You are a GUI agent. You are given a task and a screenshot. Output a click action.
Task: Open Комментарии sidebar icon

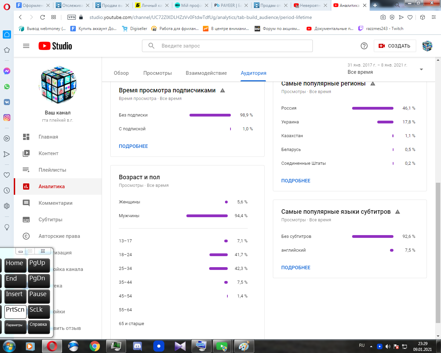26,203
